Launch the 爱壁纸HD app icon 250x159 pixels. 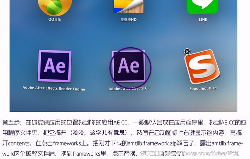[129, 6]
